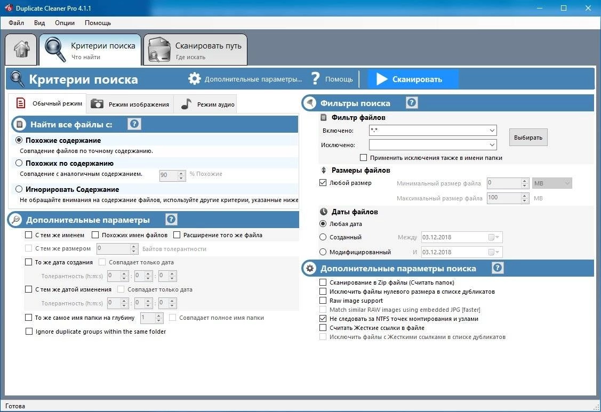Open help icon beside Дополнительные параметры section
Image resolution: width=601 pixels, height=412 pixels.
pos(171,219)
